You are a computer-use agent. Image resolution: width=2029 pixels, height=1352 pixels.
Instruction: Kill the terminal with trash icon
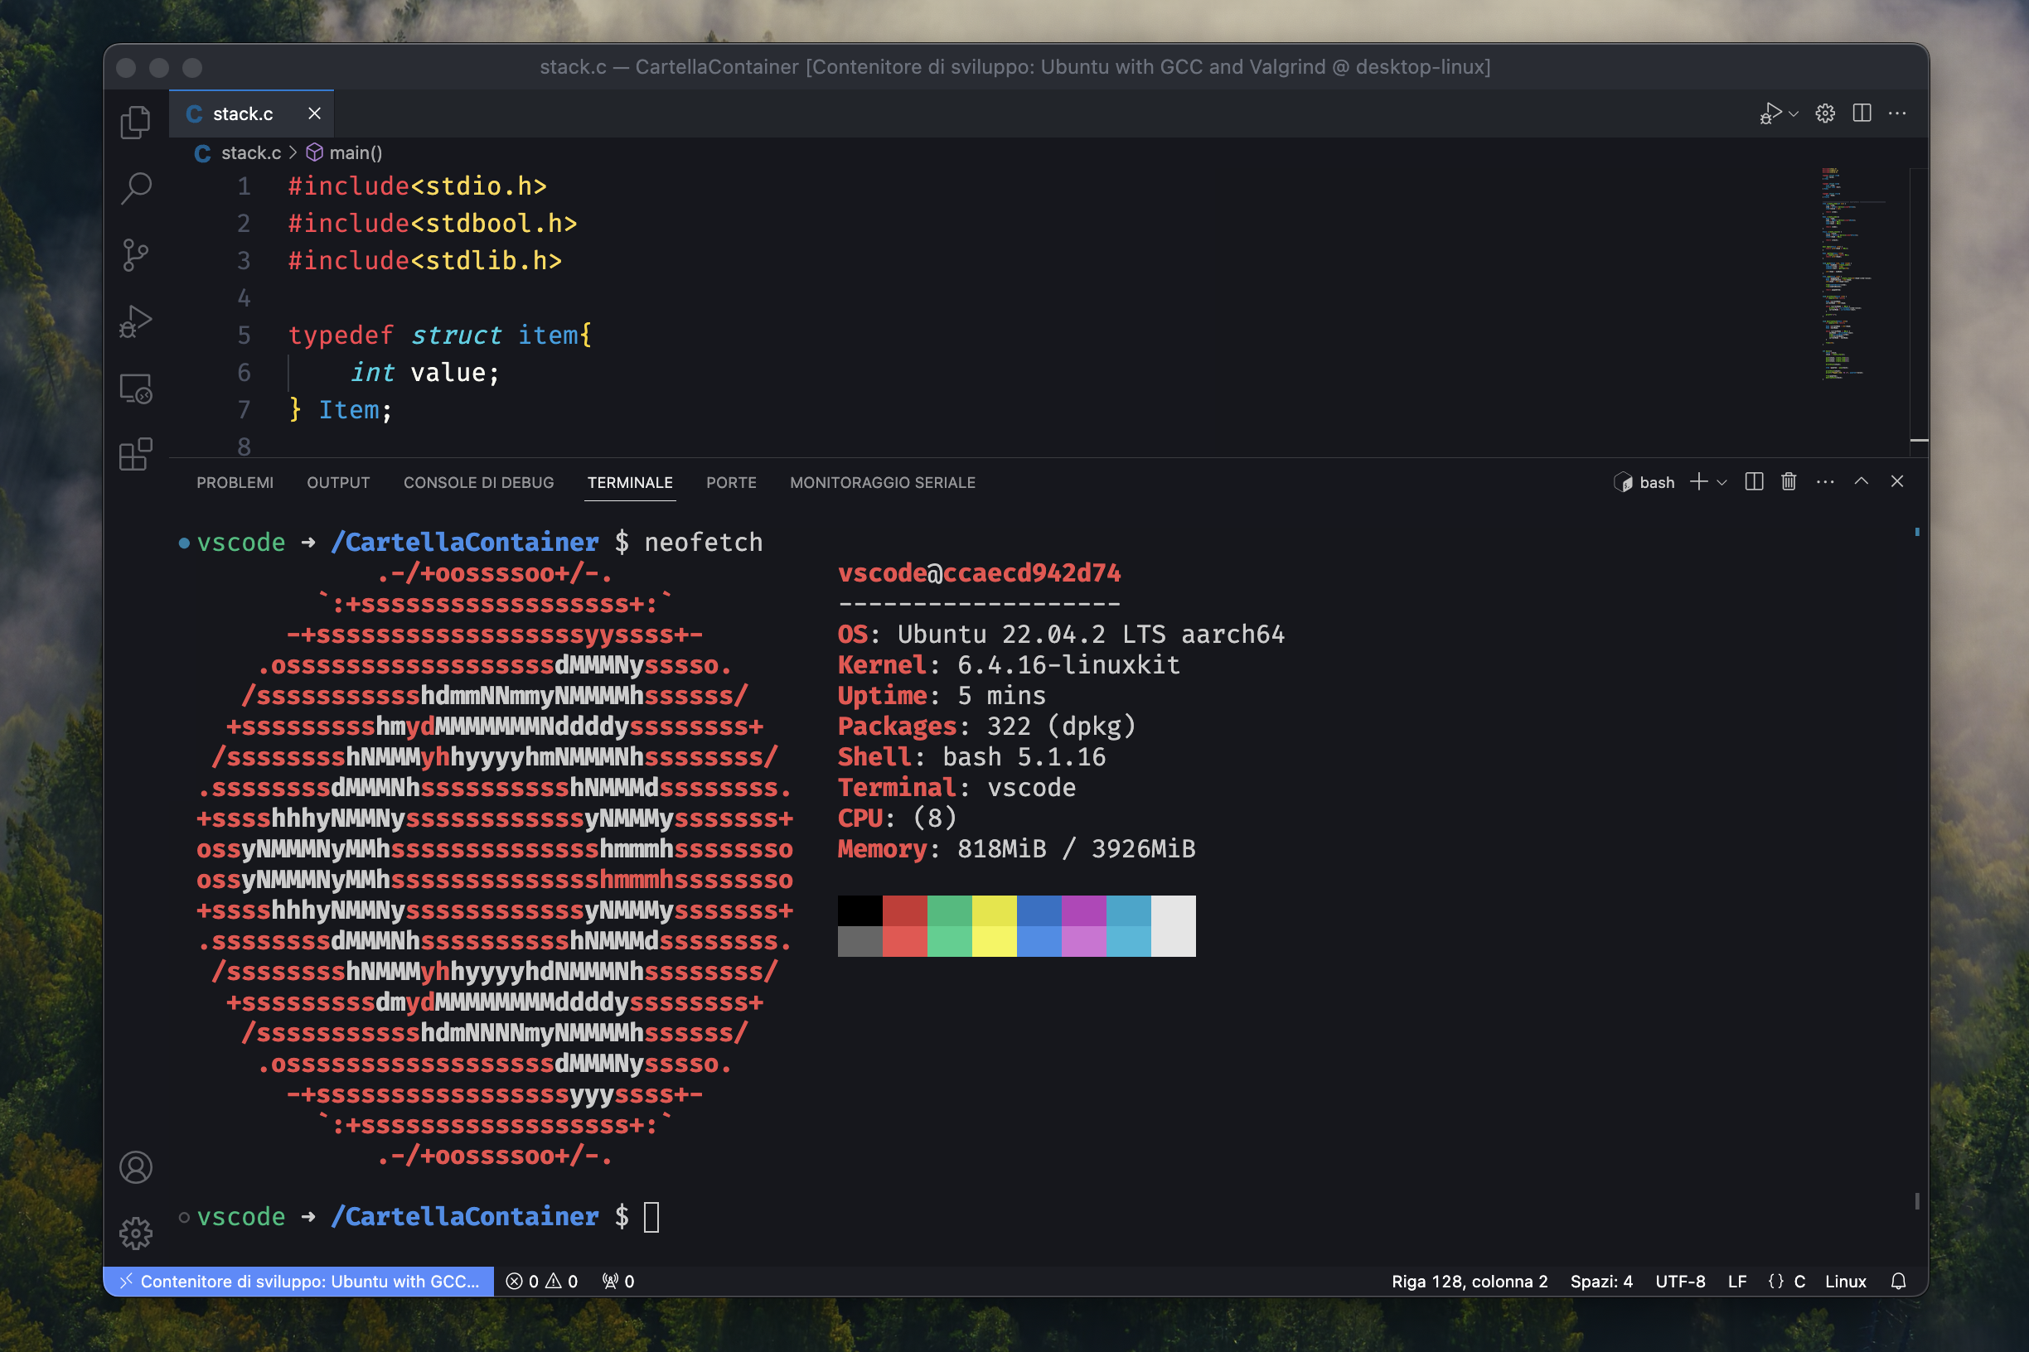pyautogui.click(x=1789, y=481)
